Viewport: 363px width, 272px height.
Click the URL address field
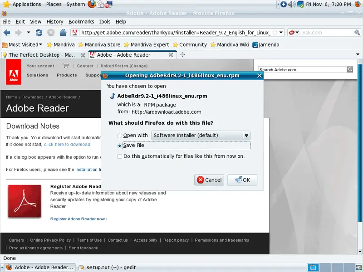(176, 33)
